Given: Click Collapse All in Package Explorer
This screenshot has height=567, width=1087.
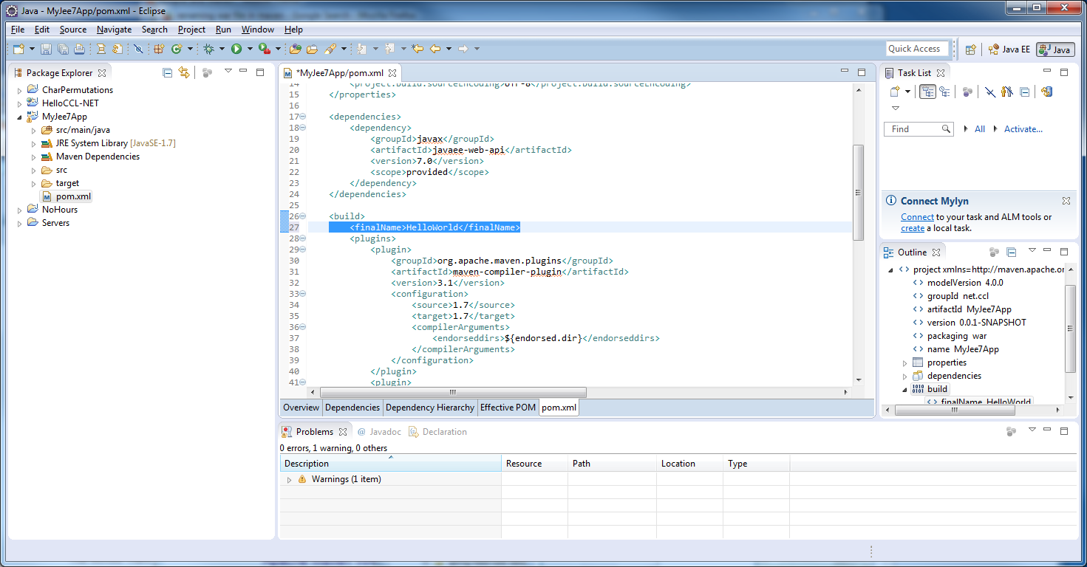Looking at the screenshot, I should click(168, 72).
